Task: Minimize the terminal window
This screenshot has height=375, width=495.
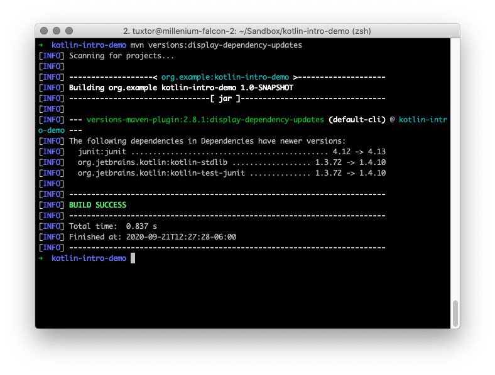Action: 57,31
